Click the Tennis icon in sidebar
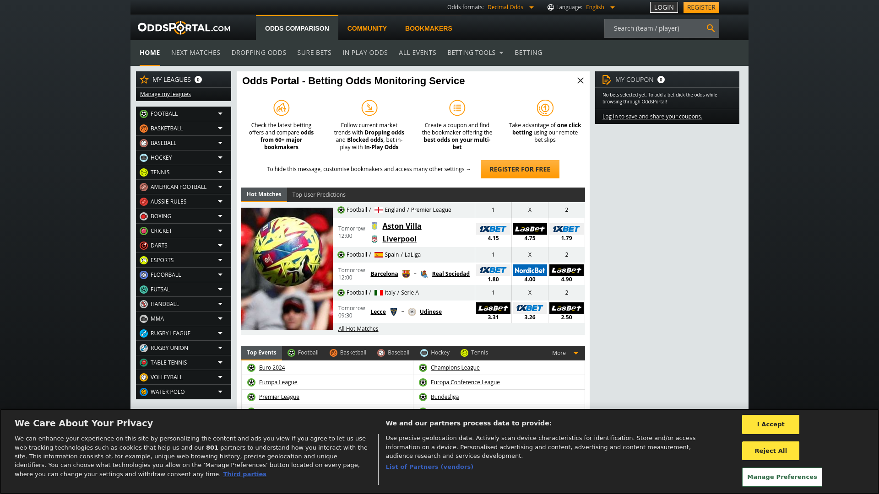The height and width of the screenshot is (494, 879). (x=144, y=172)
